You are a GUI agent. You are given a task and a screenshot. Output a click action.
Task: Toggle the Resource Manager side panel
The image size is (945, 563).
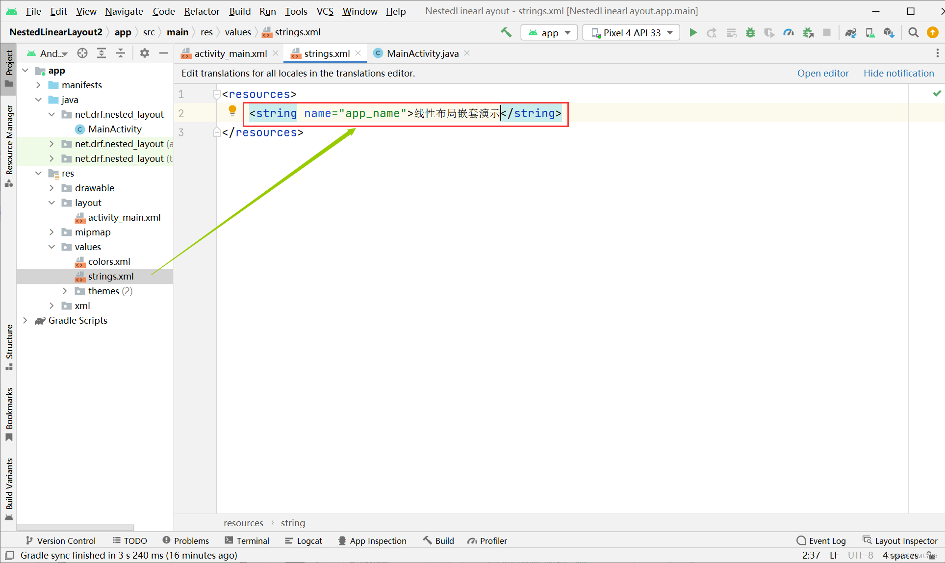tap(9, 146)
